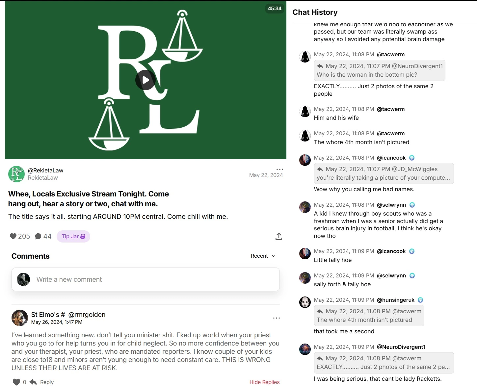Like rmrgolden's comment heart icon
Image resolution: width=477 pixels, height=386 pixels.
coord(16,382)
